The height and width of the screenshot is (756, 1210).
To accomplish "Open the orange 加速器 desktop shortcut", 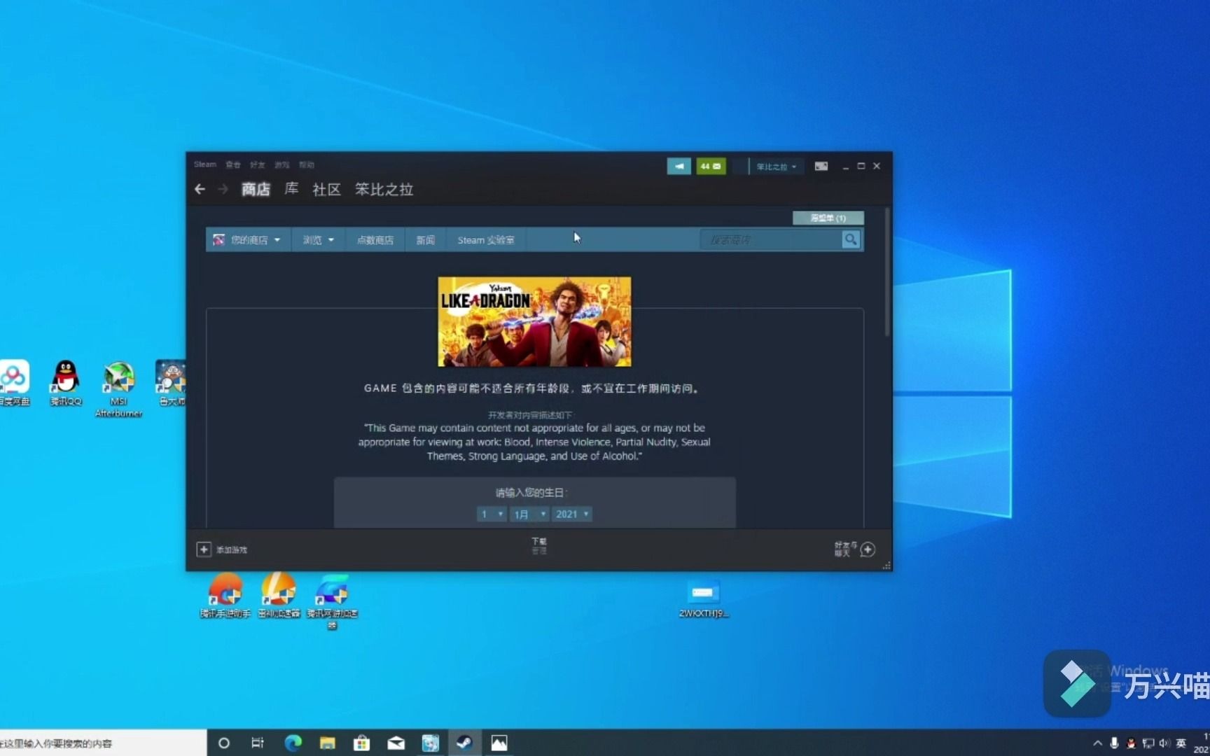I will 279,595.
